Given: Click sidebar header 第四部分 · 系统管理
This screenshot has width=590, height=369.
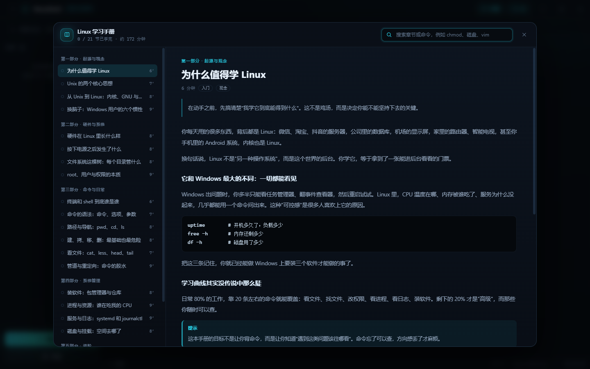Looking at the screenshot, I should (x=81, y=281).
